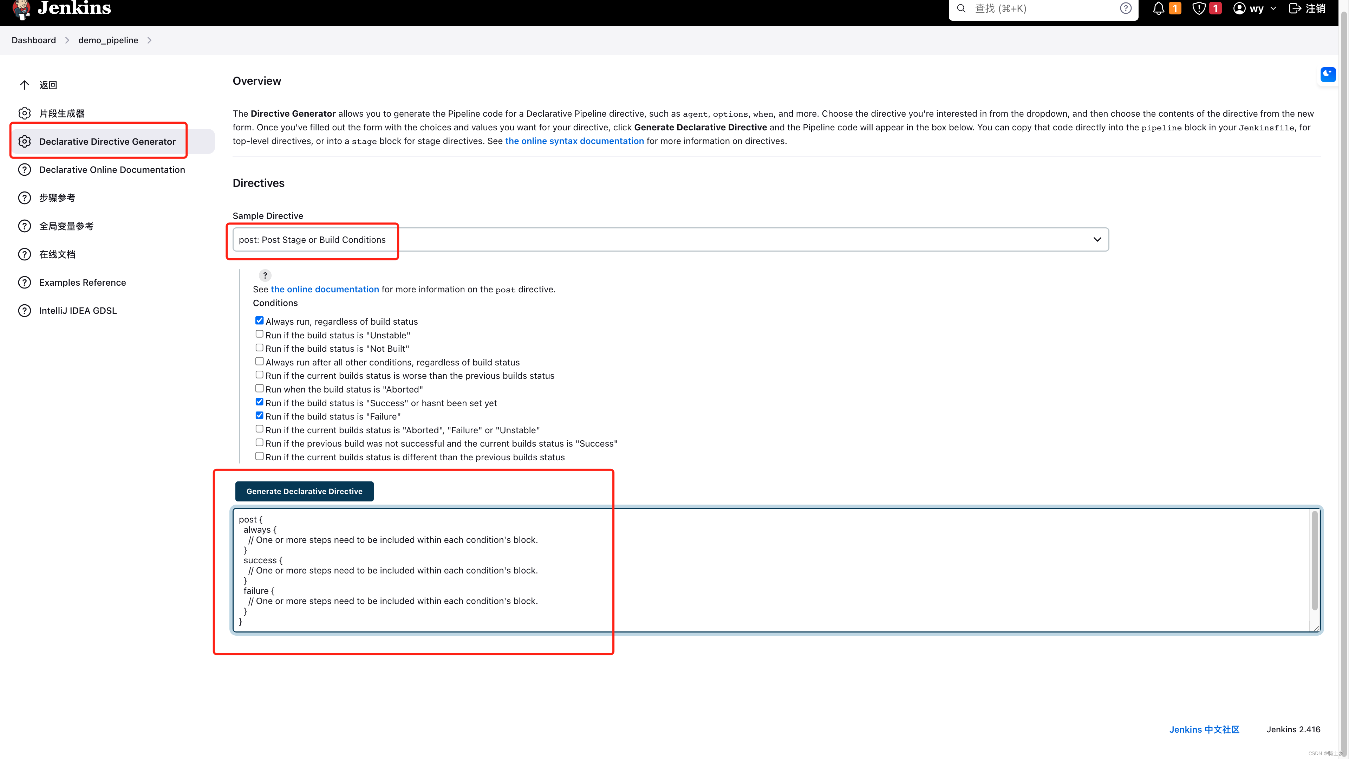
Task: Click the generated code textarea scrollbar
Action: coord(1315,561)
